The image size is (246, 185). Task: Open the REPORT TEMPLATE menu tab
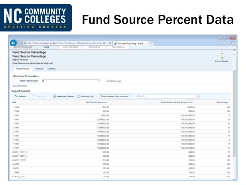(x=23, y=47)
